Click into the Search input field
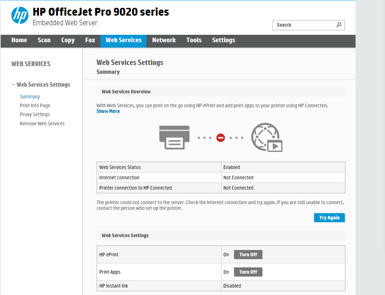 (x=303, y=25)
